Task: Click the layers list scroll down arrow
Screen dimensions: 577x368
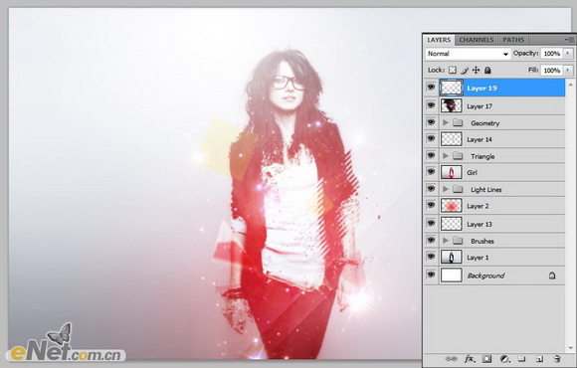Action: point(571,348)
